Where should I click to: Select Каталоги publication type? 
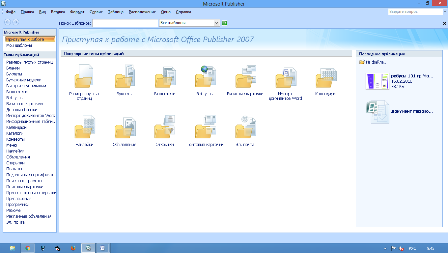(x=15, y=133)
